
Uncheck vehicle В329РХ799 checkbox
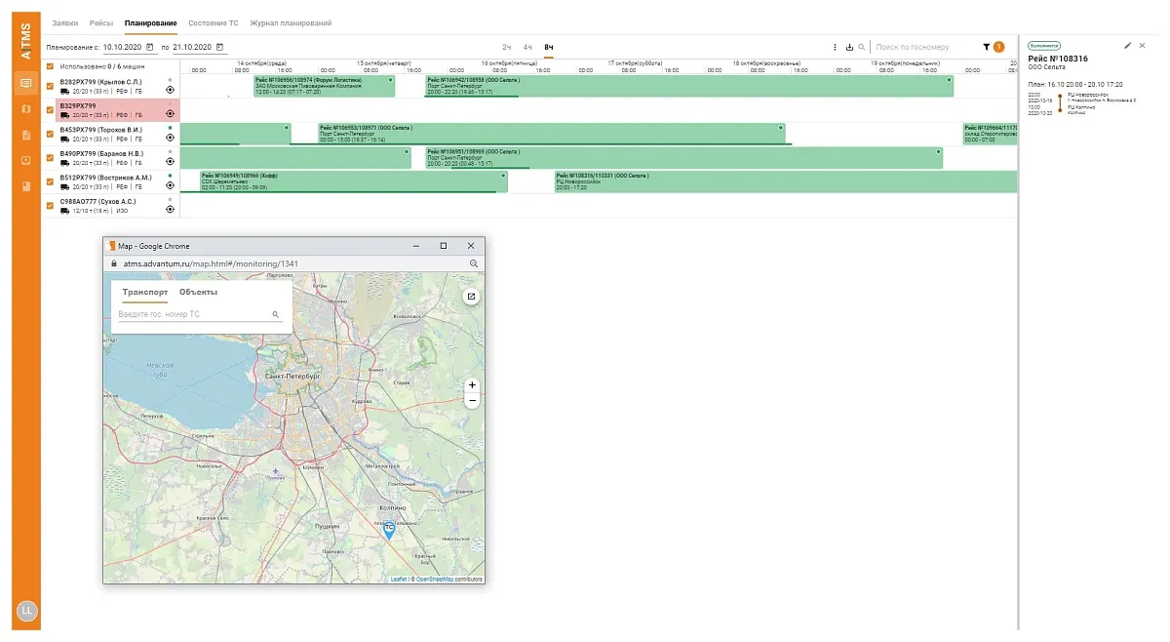(x=50, y=109)
